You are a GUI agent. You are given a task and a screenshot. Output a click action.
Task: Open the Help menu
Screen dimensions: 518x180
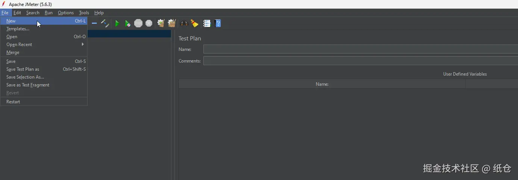[99, 13]
